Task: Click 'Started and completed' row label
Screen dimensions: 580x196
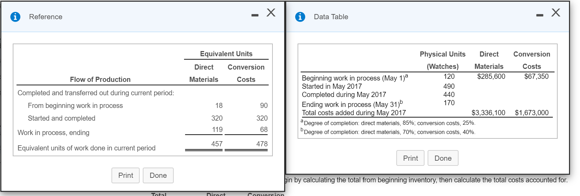Action: tap(62, 118)
